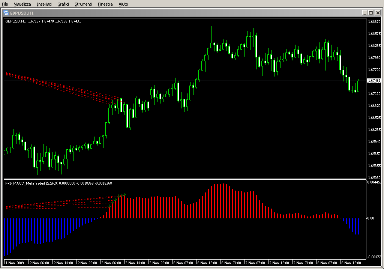Click the FX5_MACD_MetaTrader(12,26,9) indicator label
The image size is (384, 269).
58,183
